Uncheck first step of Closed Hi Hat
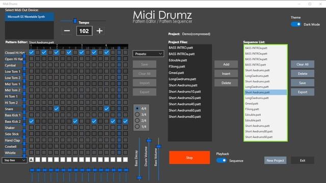Image resolution: width=326 pixels, height=183 pixels. [x=32, y=52]
